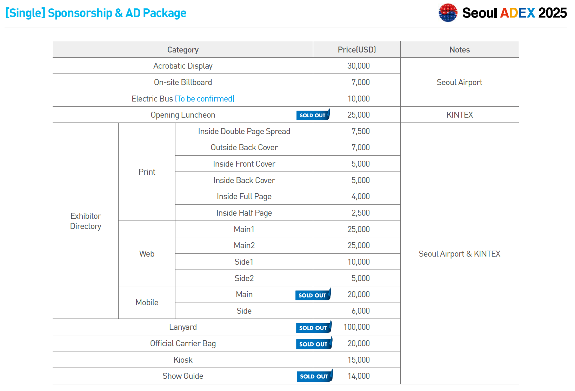The height and width of the screenshot is (391, 575).
Task: Click the Web subcategory cell
Action: 147,254
